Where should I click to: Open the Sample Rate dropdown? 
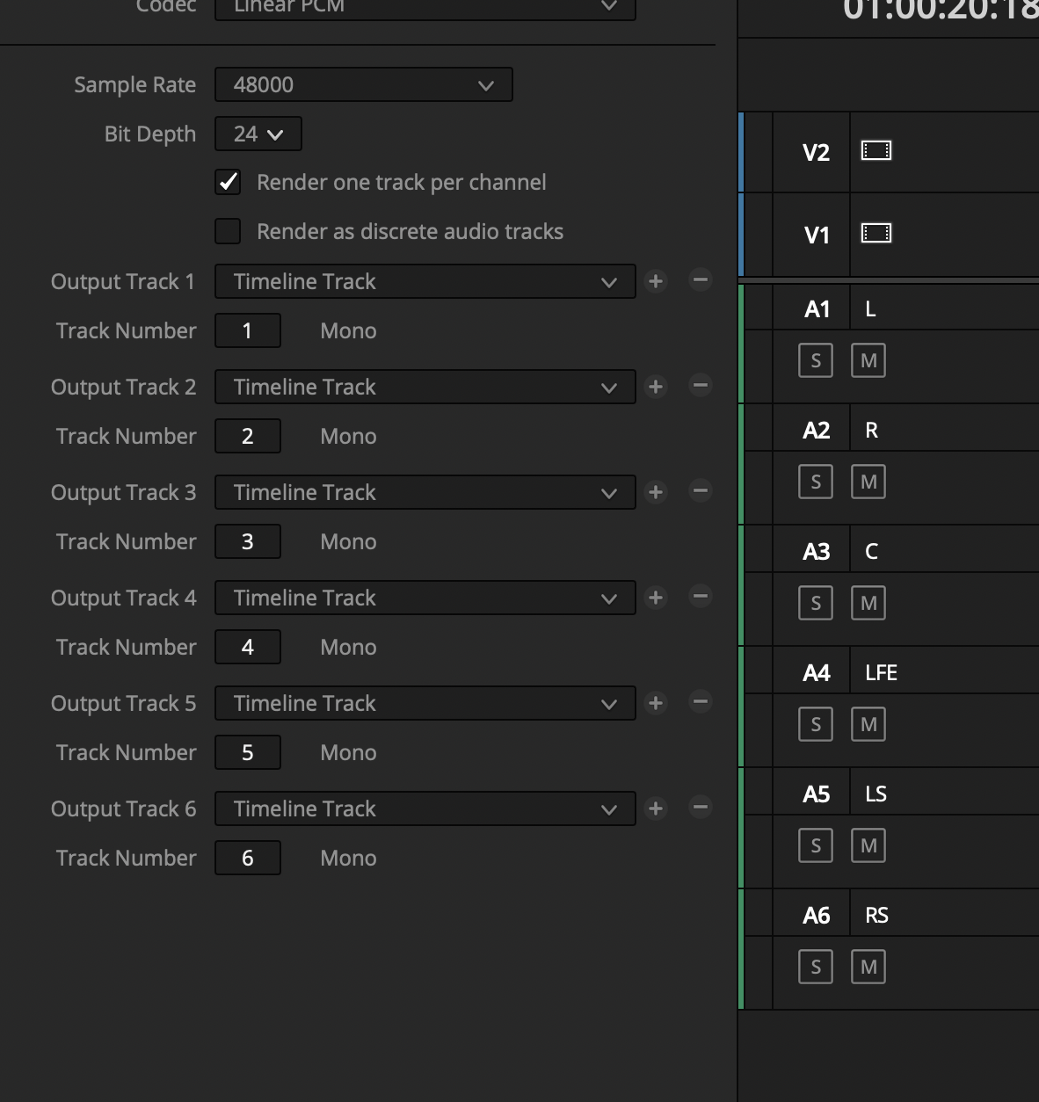(x=364, y=85)
